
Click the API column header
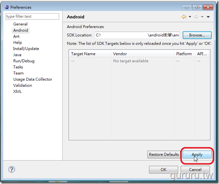(202, 54)
